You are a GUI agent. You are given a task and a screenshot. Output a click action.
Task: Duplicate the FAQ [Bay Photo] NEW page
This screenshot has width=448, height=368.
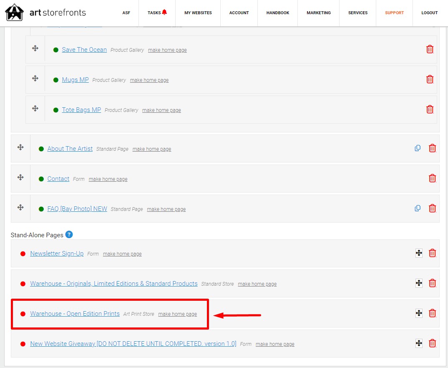tap(418, 208)
